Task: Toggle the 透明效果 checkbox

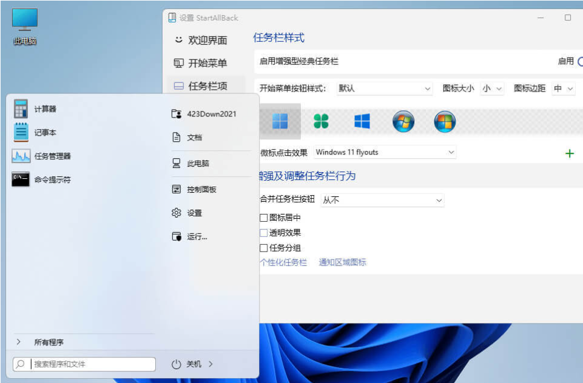Action: (x=264, y=233)
